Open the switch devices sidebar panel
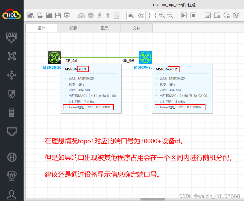 [x=12, y=75]
